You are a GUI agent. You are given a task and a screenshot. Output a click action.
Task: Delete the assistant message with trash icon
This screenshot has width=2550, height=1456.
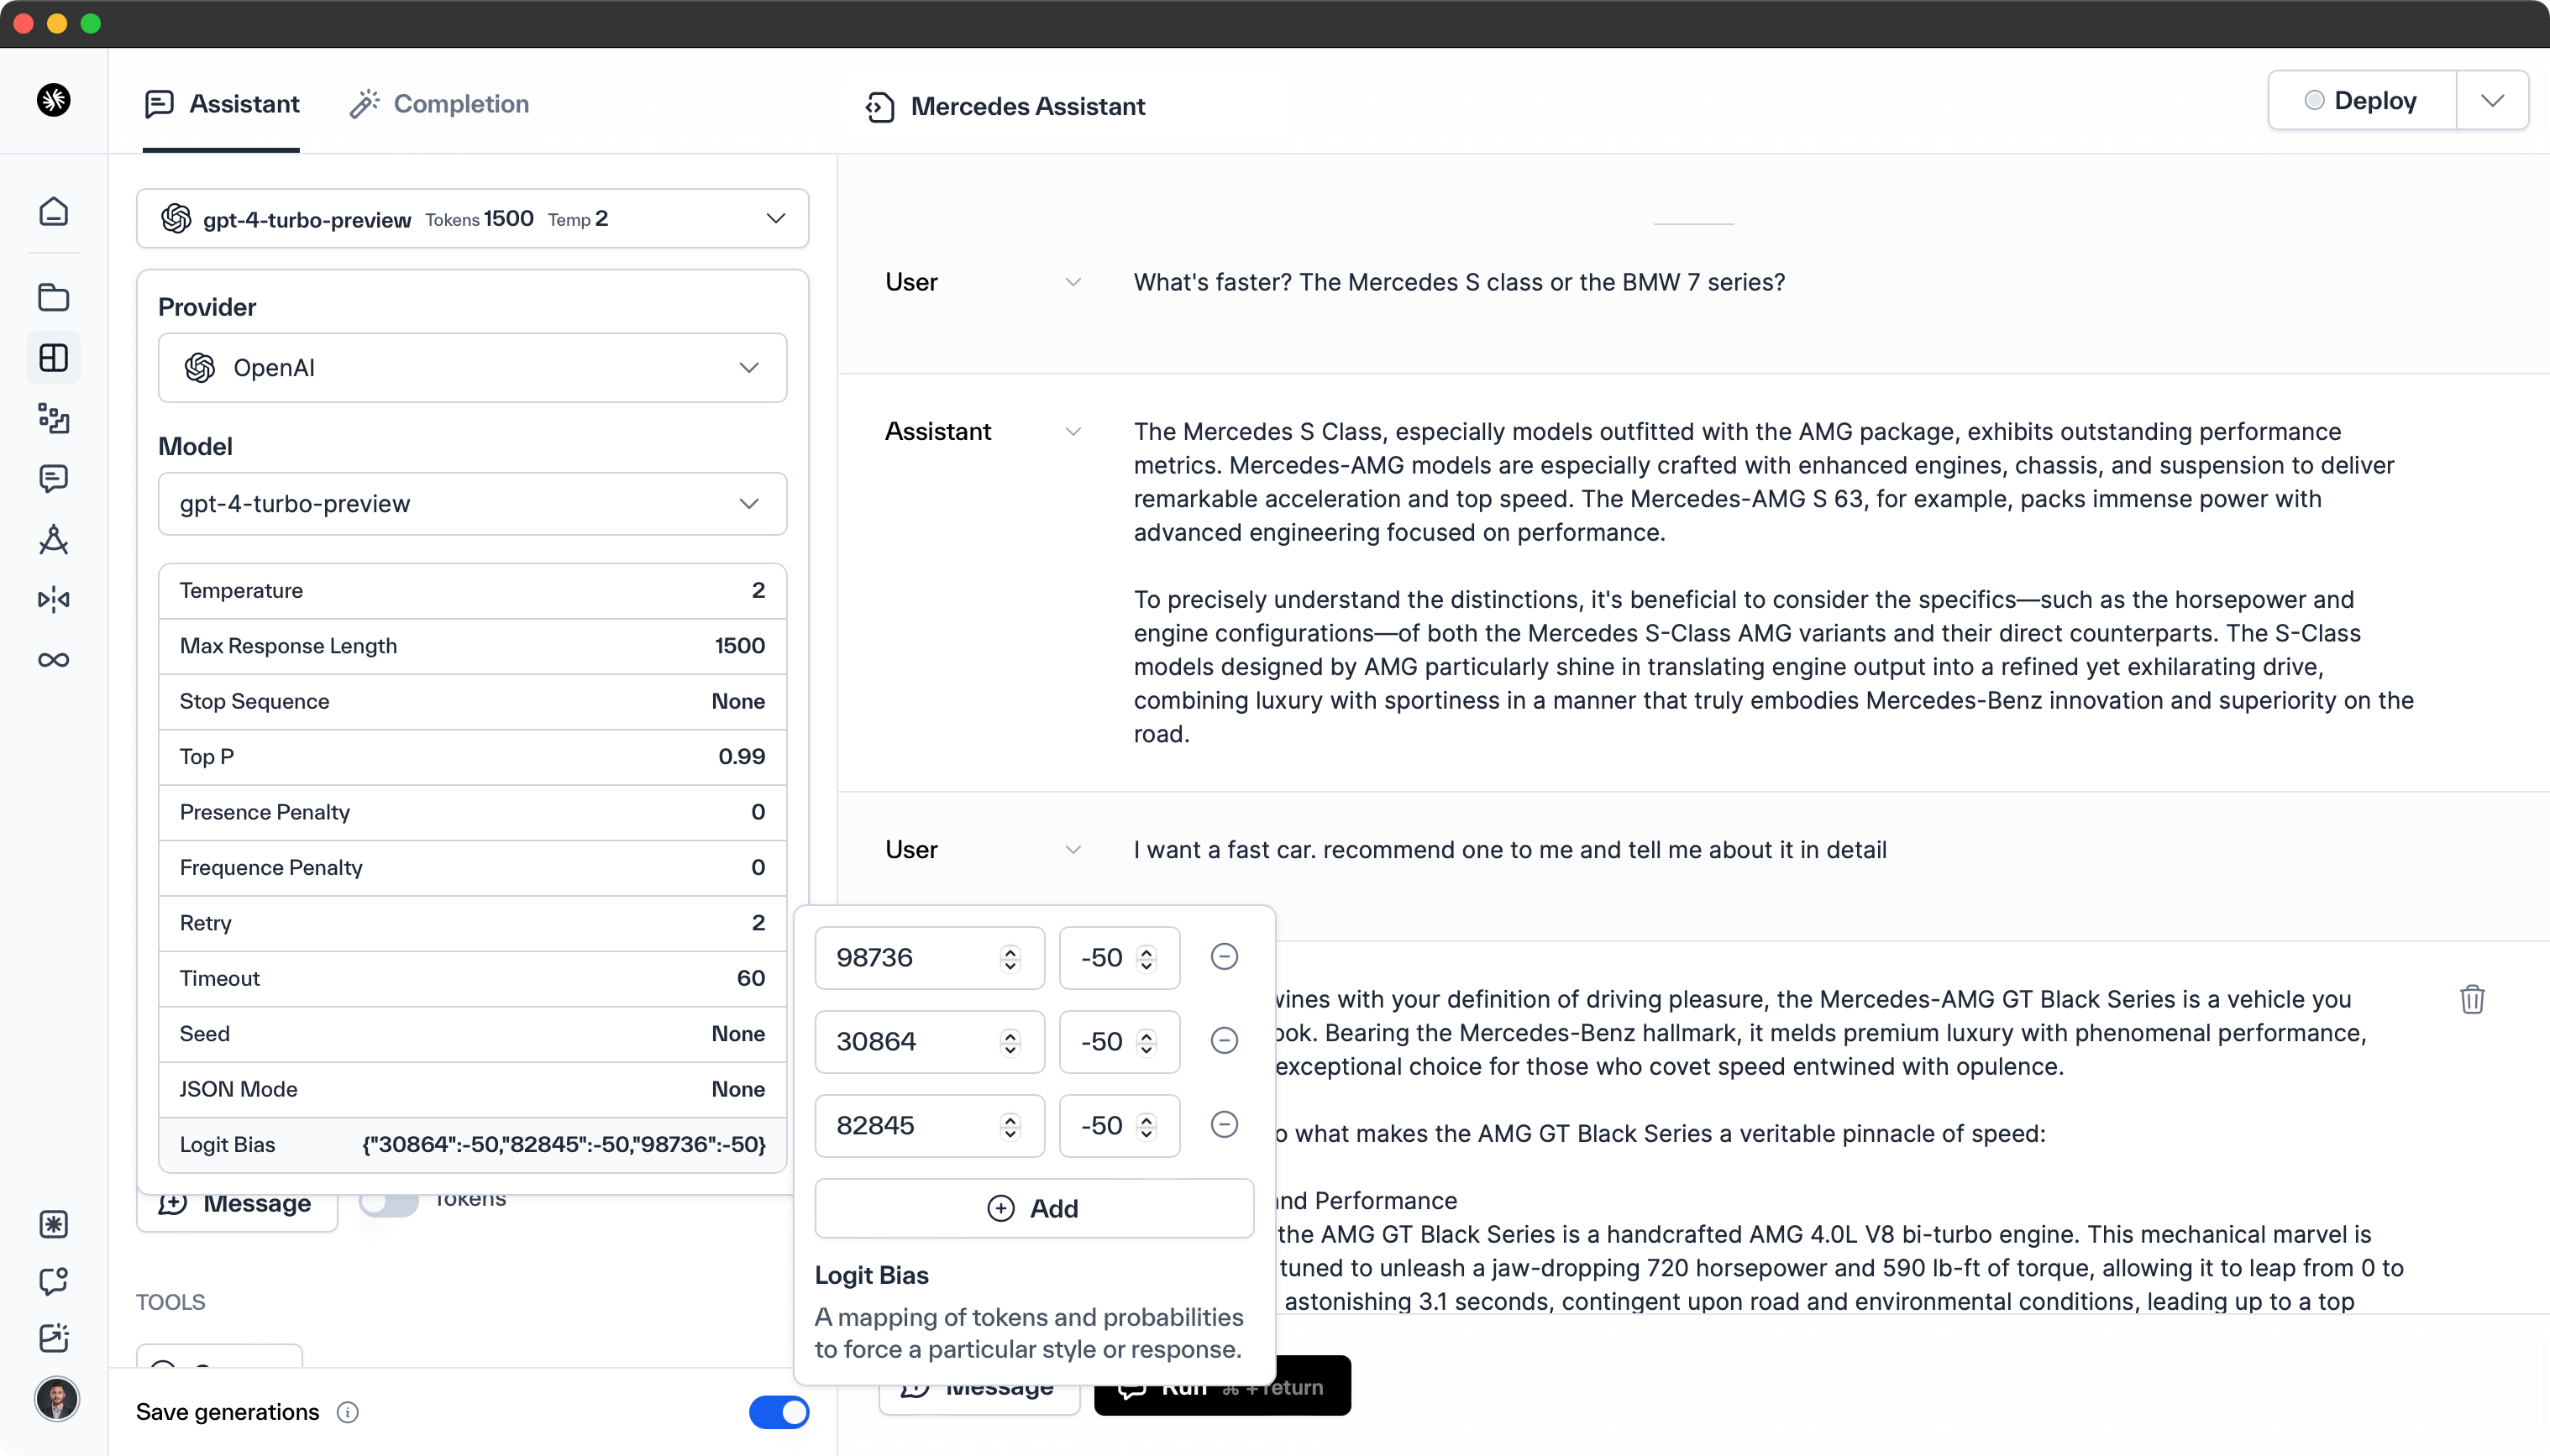point(2471,999)
